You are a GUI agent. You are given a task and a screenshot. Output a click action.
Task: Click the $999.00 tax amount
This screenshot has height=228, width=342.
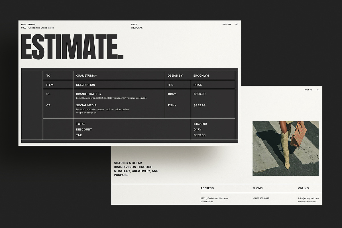point(199,135)
